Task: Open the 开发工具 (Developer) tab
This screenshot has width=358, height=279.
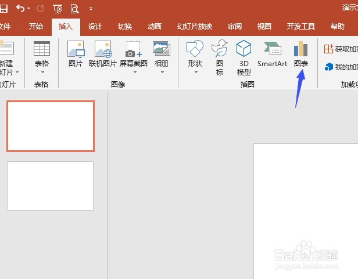Action: tap(301, 27)
